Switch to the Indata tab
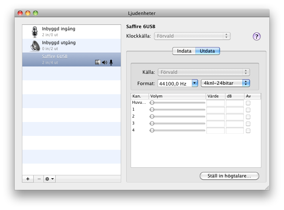284x210 pixels. pos(184,51)
